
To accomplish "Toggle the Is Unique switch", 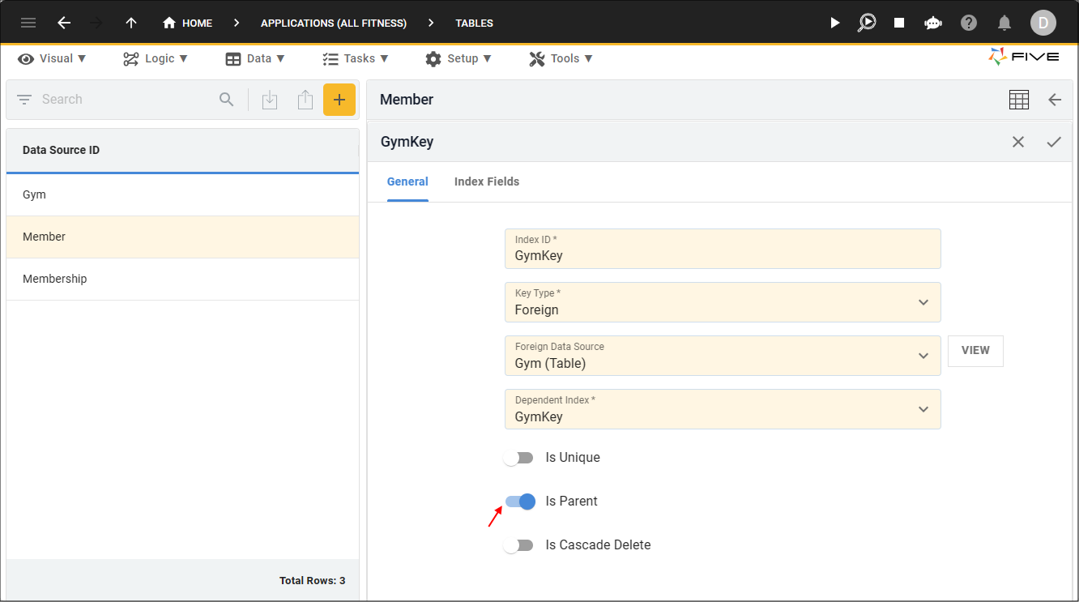I will 518,458.
